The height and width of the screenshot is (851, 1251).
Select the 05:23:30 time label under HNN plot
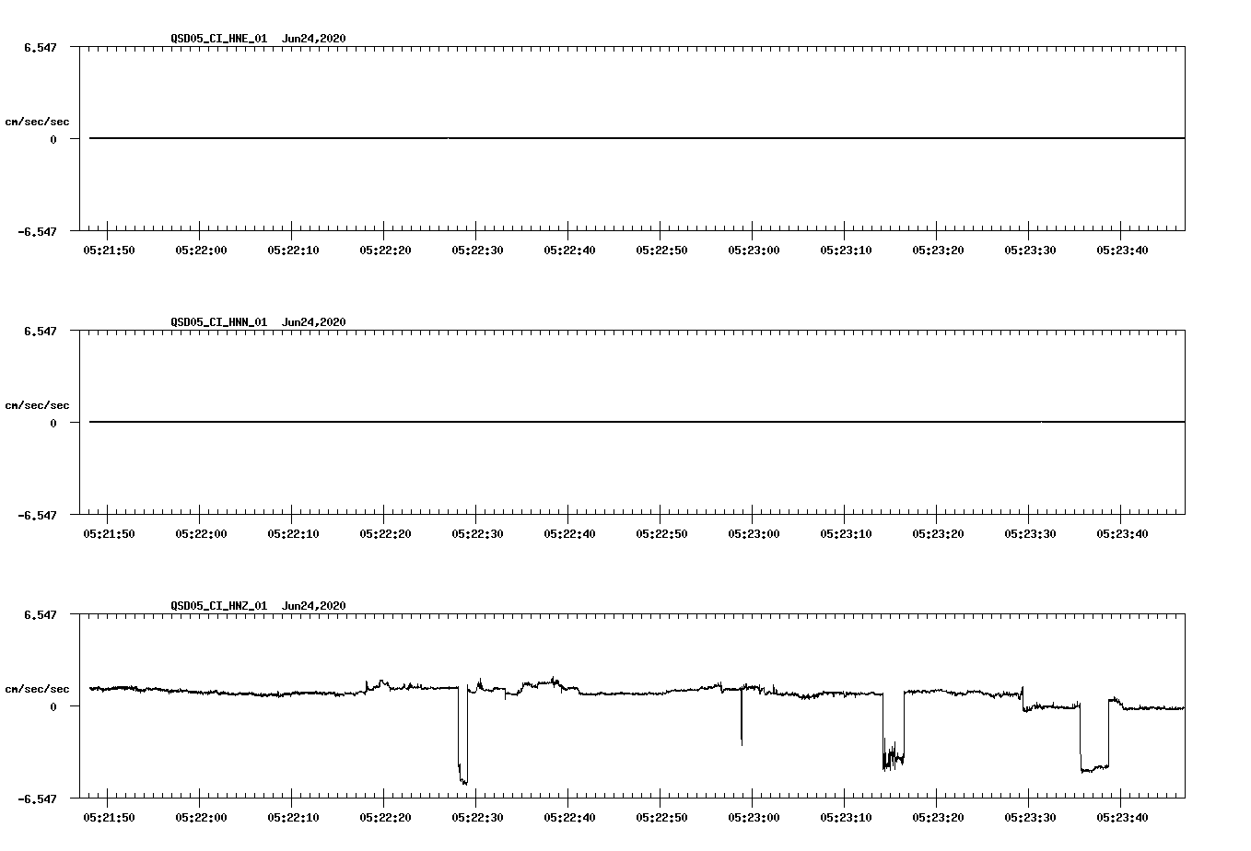point(1030,533)
